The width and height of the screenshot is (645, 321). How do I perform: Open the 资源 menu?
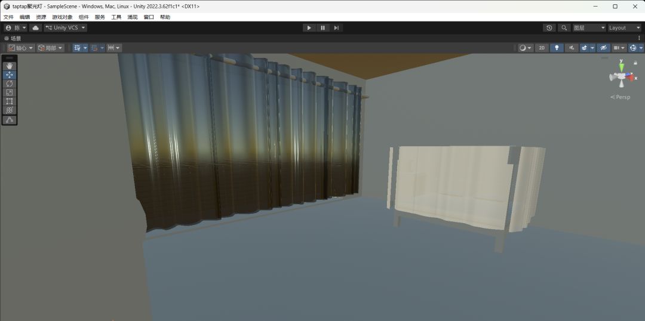coord(41,17)
